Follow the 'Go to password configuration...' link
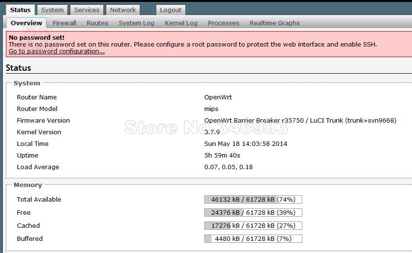Image resolution: width=412 pixels, height=253 pixels. [57, 51]
